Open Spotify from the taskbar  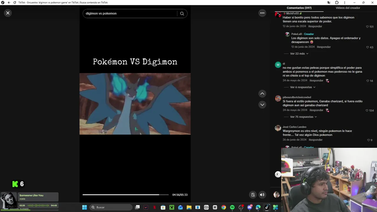pyautogui.click(x=232, y=207)
